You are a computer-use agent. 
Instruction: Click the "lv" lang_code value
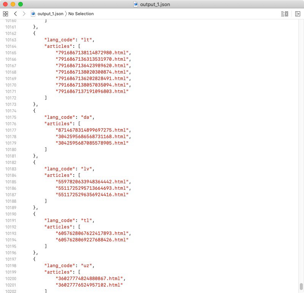coord(86,169)
